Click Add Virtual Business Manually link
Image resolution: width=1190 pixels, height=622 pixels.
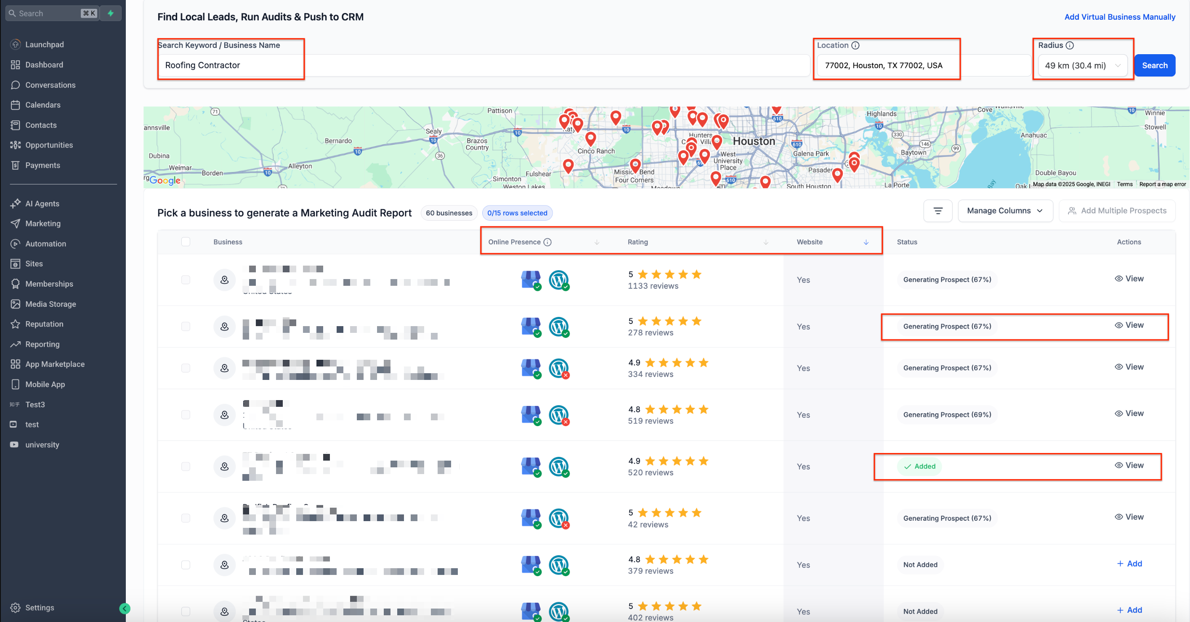pyautogui.click(x=1119, y=17)
